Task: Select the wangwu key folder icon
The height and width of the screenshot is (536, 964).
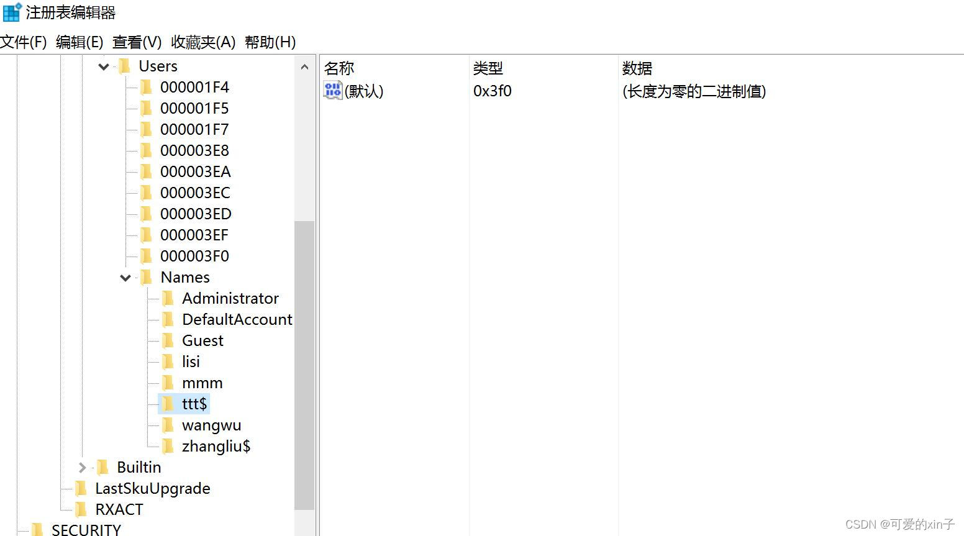Action: [168, 425]
